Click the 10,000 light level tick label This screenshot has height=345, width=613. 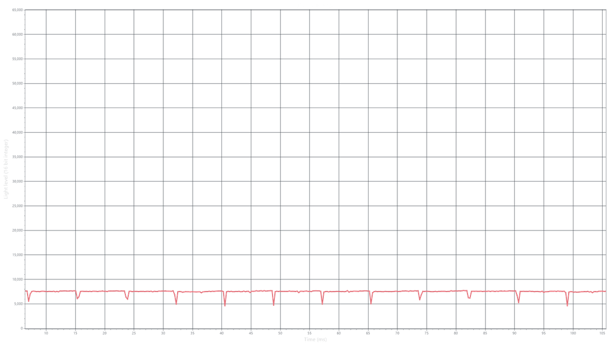click(18, 279)
